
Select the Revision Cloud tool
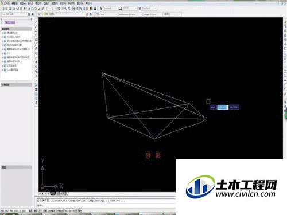point(36,53)
